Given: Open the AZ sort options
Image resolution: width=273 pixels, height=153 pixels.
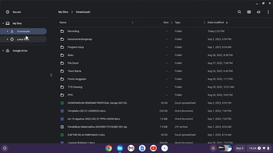Looking at the screenshot, I should click(x=258, y=12).
